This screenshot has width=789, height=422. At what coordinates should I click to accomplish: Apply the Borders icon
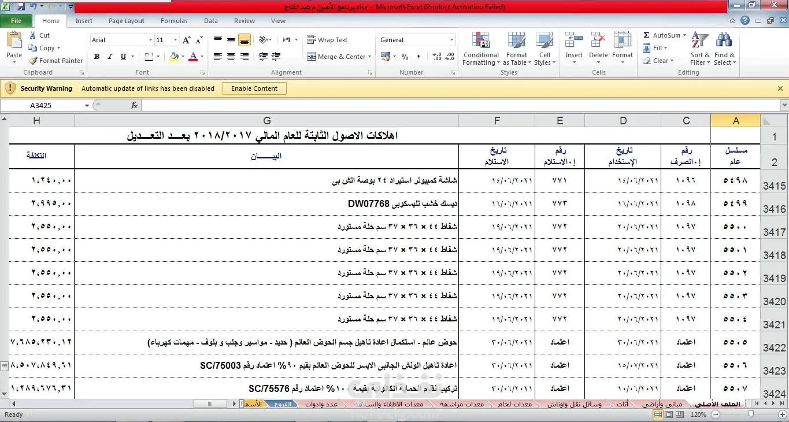(x=149, y=57)
